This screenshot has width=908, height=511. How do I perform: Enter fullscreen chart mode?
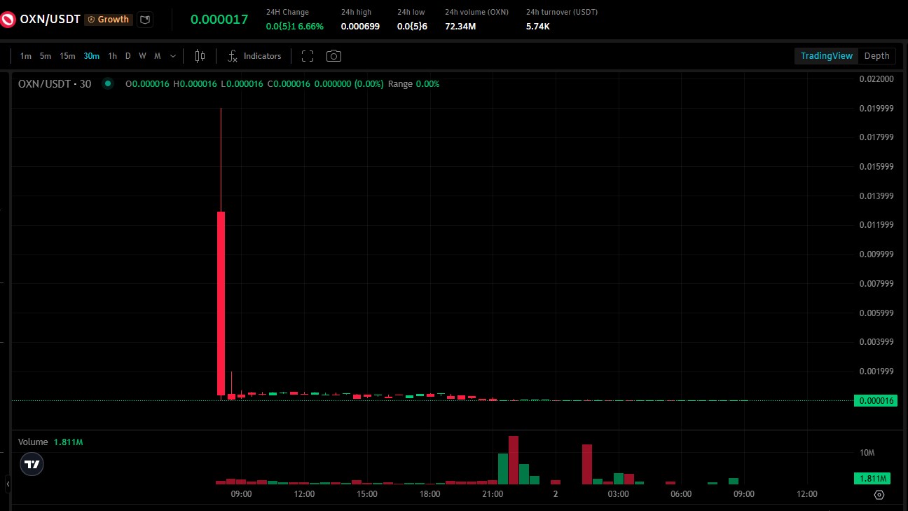307,55
